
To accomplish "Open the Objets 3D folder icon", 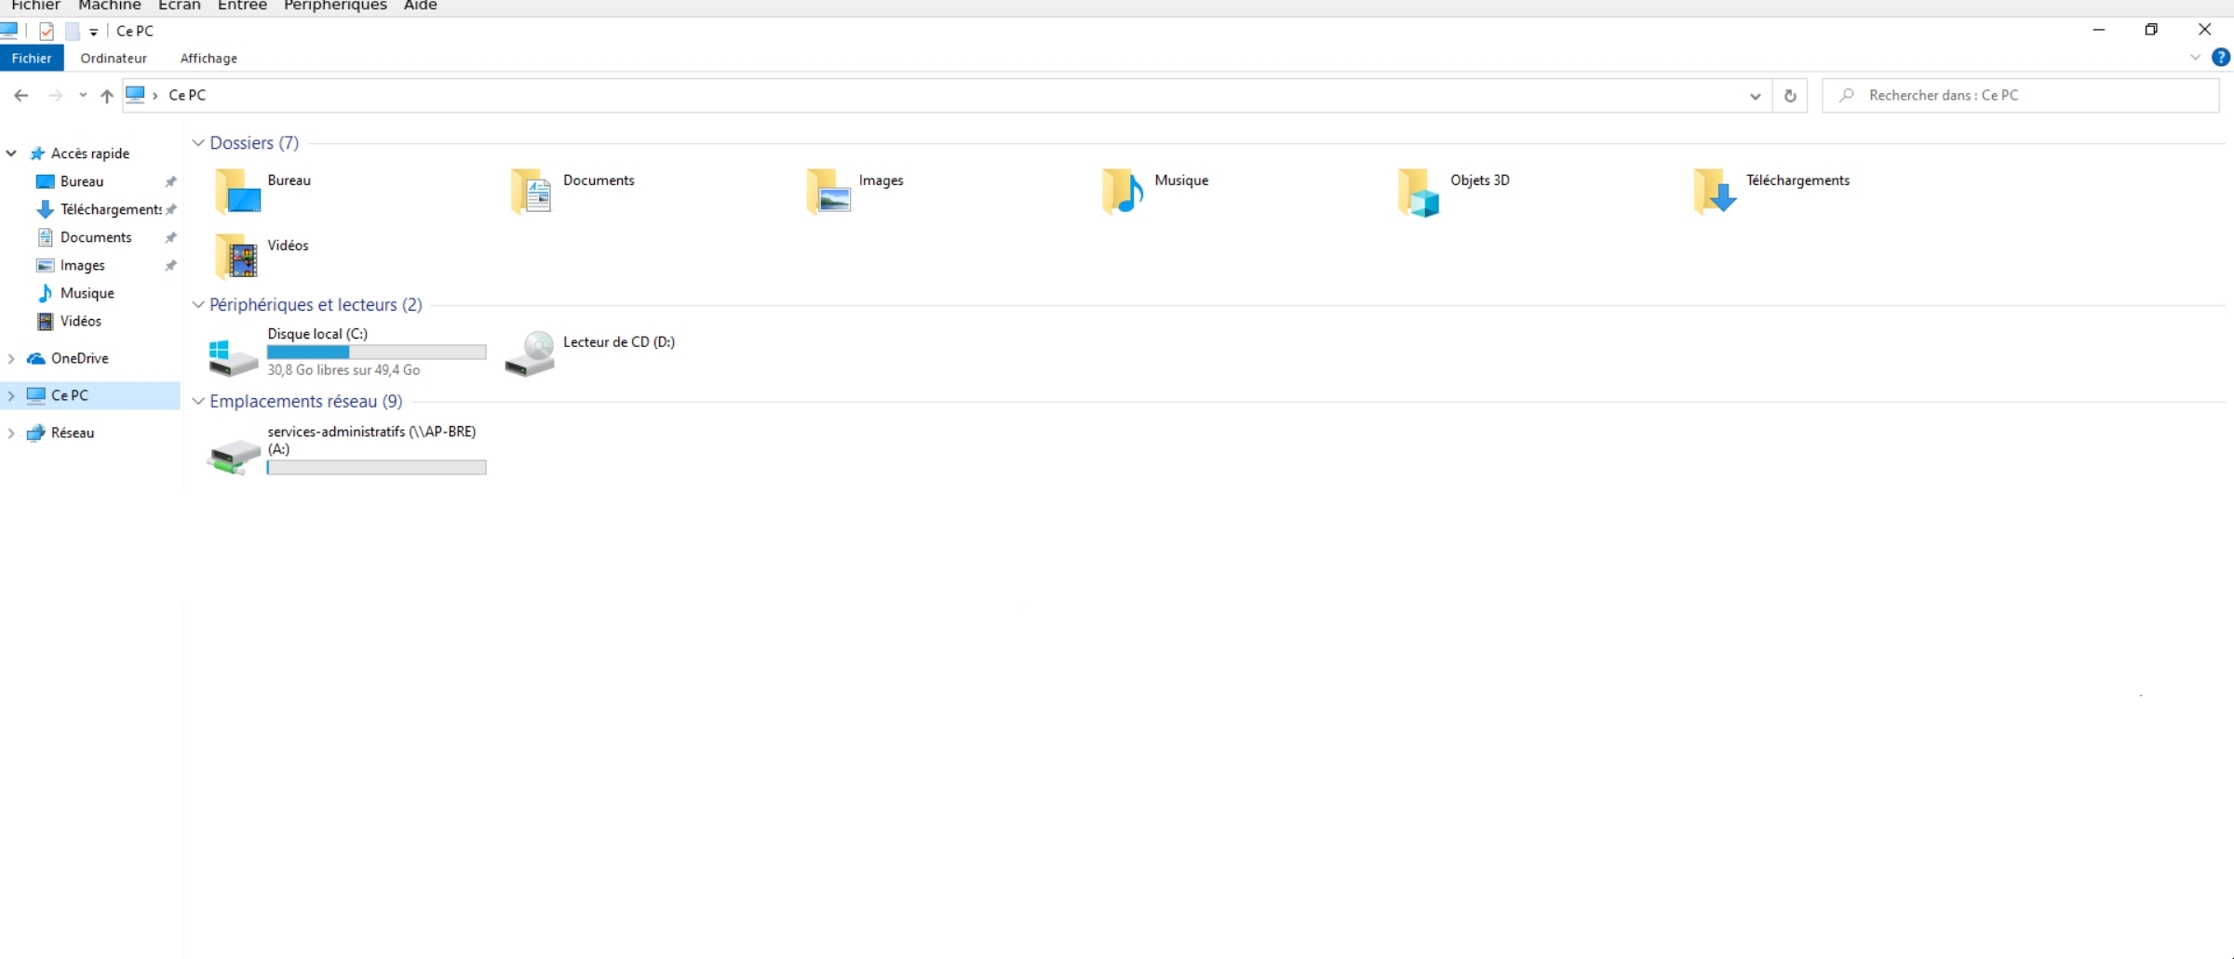I will (x=1419, y=192).
